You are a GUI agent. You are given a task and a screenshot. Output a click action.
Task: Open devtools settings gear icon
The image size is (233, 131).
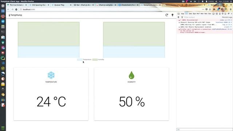click(222, 14)
